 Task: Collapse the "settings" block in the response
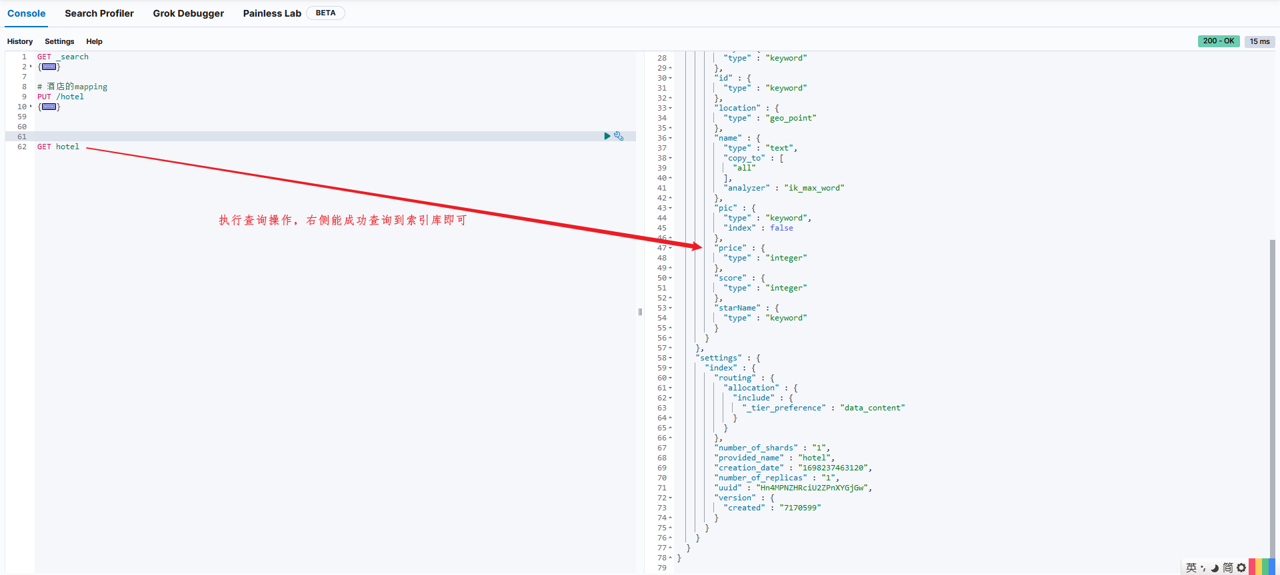pyautogui.click(x=671, y=358)
